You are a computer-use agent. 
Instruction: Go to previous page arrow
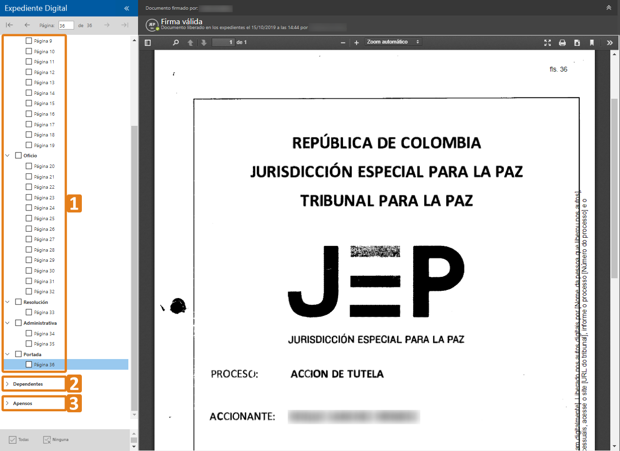(x=27, y=25)
